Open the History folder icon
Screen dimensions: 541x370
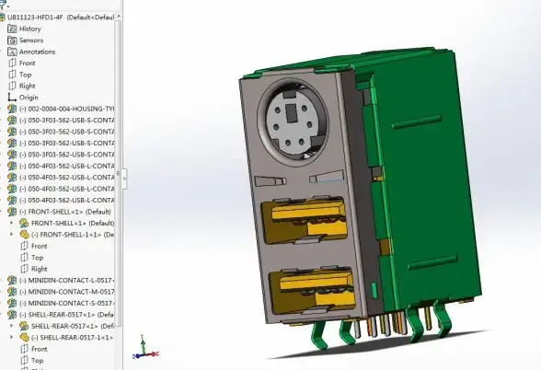(12, 29)
